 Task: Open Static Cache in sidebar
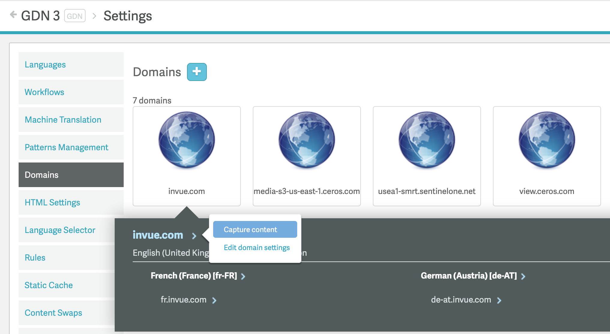click(x=49, y=285)
